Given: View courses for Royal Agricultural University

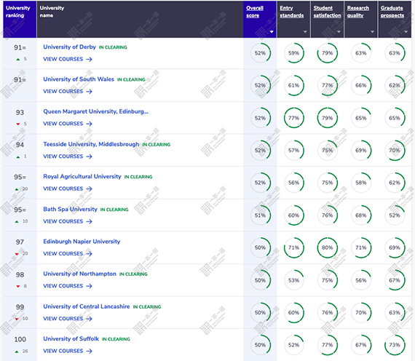Looking at the screenshot, I should 68,189.
